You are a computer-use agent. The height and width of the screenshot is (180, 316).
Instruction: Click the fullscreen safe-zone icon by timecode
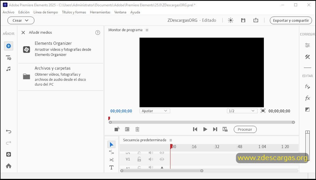tap(263, 111)
